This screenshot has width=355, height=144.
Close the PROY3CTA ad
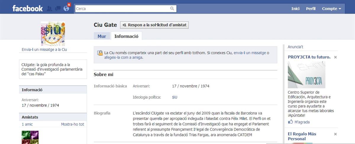(x=335, y=57)
